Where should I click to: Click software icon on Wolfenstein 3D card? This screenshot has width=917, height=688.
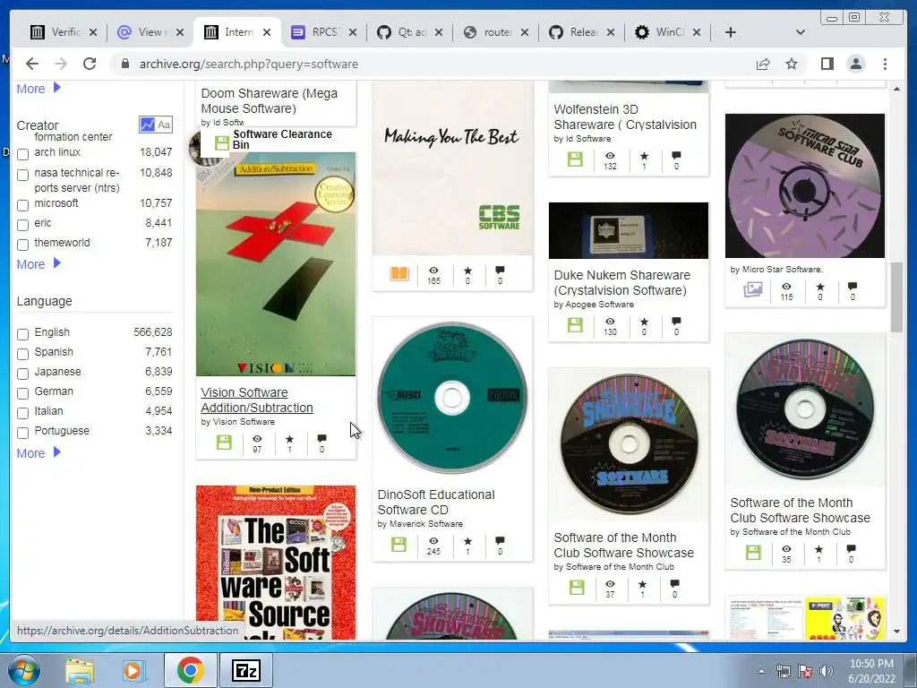tap(576, 159)
